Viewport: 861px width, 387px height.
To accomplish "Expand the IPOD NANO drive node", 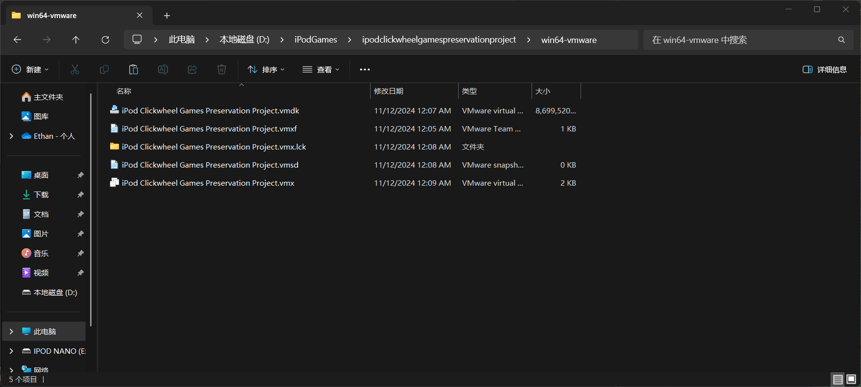I will coord(11,351).
